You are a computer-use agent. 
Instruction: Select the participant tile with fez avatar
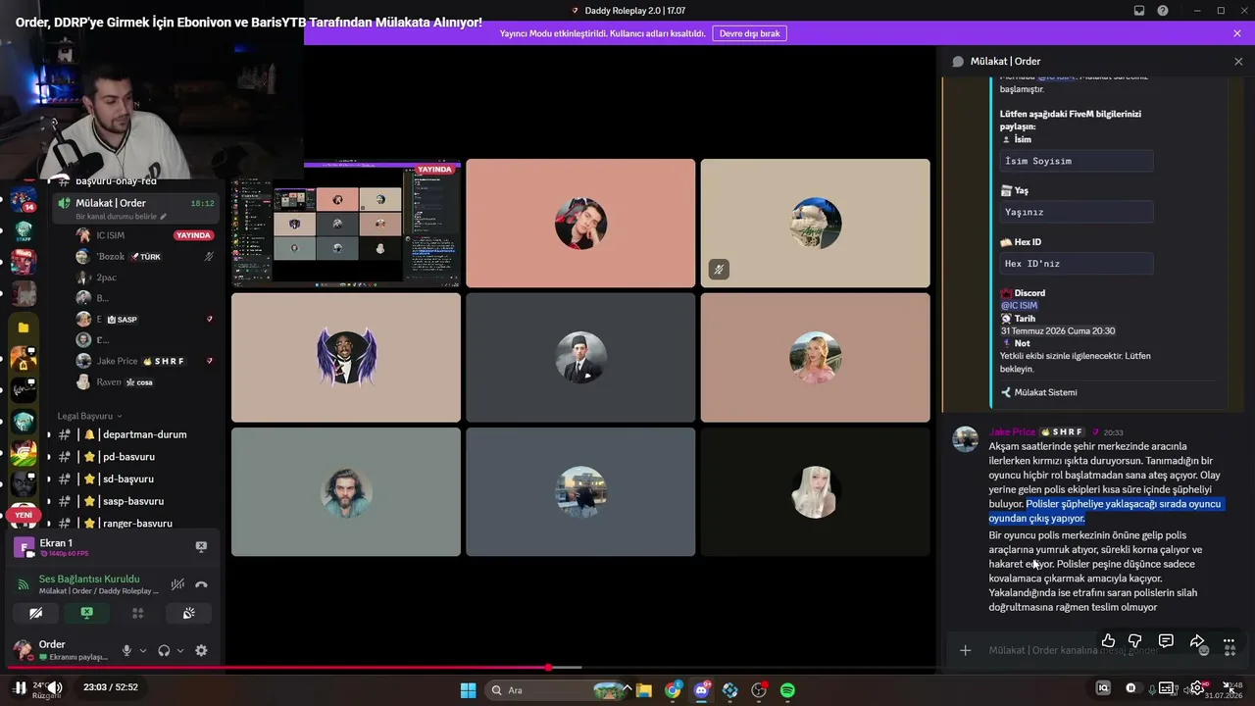(x=580, y=357)
